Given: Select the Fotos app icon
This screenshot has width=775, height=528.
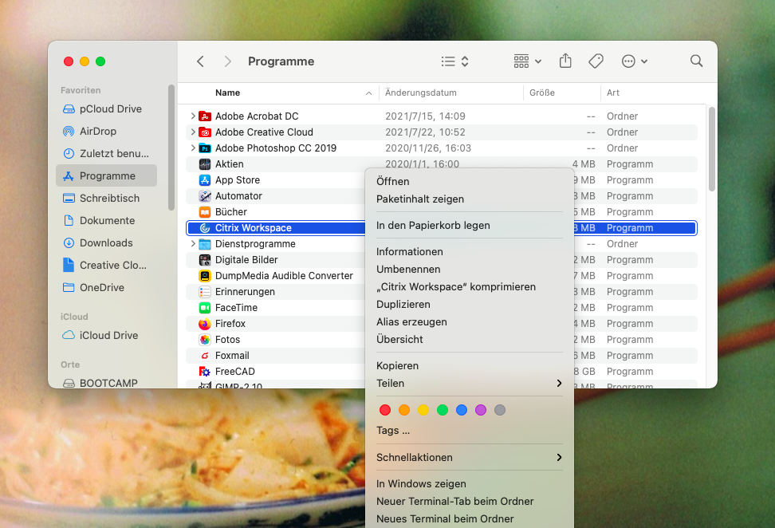Looking at the screenshot, I should point(205,339).
